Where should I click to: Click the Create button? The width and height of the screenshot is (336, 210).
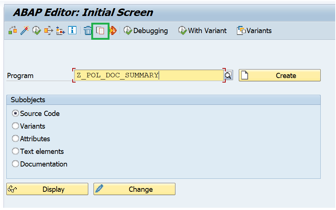pos(280,75)
